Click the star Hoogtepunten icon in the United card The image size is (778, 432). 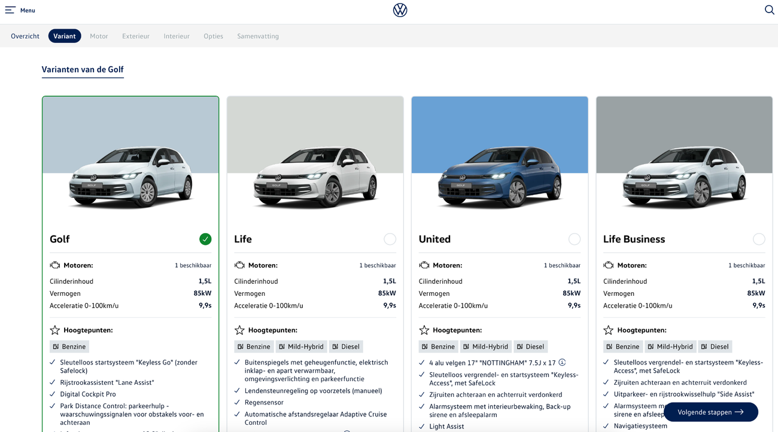pyautogui.click(x=424, y=330)
